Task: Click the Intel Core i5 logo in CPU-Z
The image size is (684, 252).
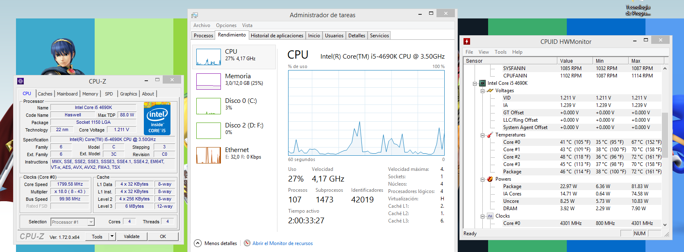Action: click(157, 119)
